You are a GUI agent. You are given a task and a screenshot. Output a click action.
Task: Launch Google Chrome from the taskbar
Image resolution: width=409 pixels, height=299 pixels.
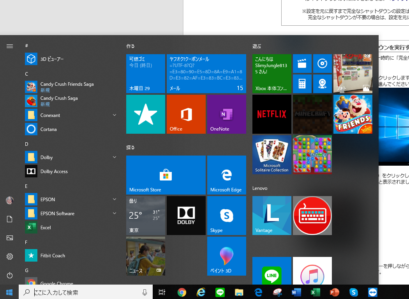click(182, 292)
